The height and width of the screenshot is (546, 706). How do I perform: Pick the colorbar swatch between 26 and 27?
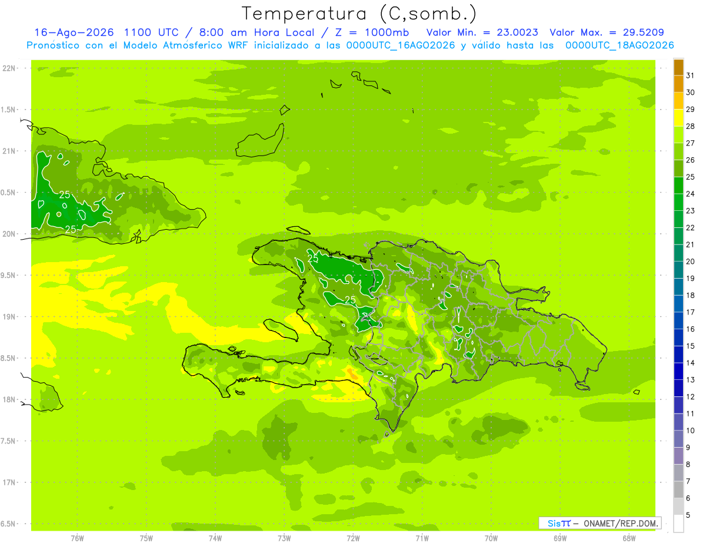coord(678,152)
